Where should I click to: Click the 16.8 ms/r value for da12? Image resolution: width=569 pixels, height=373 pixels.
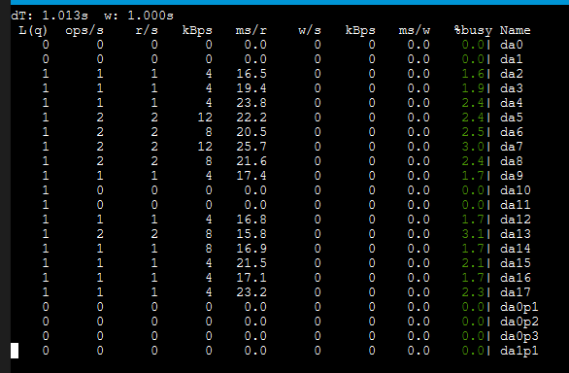coord(251,220)
